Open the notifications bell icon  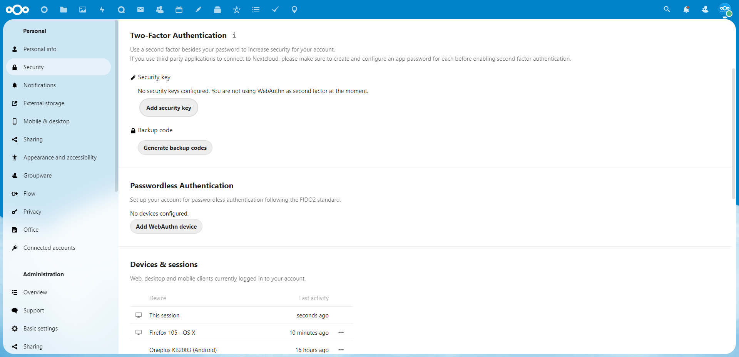[x=686, y=10]
